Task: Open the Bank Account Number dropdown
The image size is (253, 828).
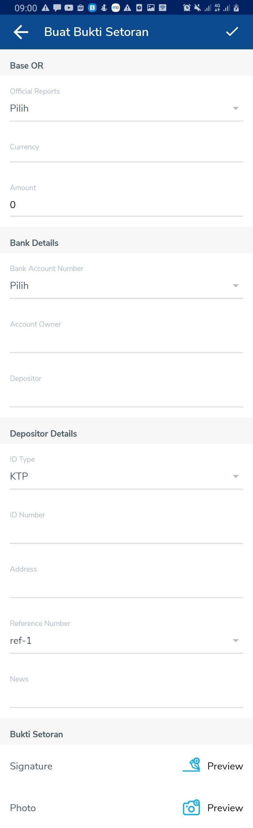Action: (126, 286)
